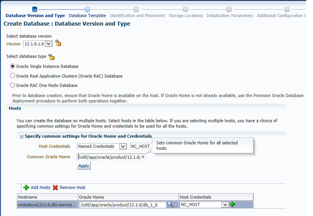Viewport: 313px width, 216px height.
Task: Click the Add Hosts green plus icon
Action: pyautogui.click(x=26, y=187)
